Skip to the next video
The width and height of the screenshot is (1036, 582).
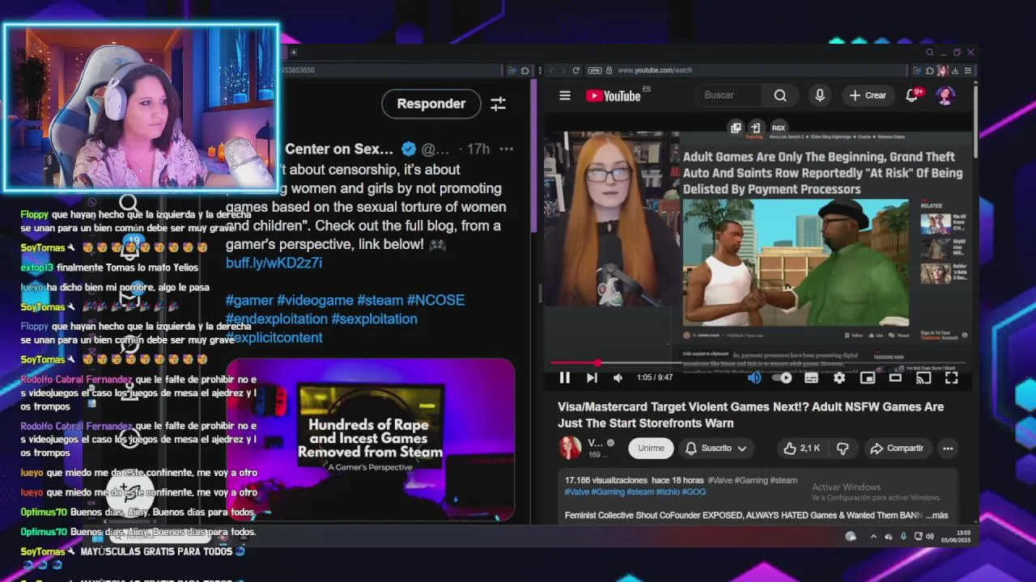tap(592, 377)
